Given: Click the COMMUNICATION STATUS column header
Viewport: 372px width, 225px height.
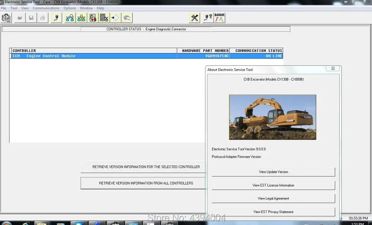Looking at the screenshot, I should click(x=256, y=51).
